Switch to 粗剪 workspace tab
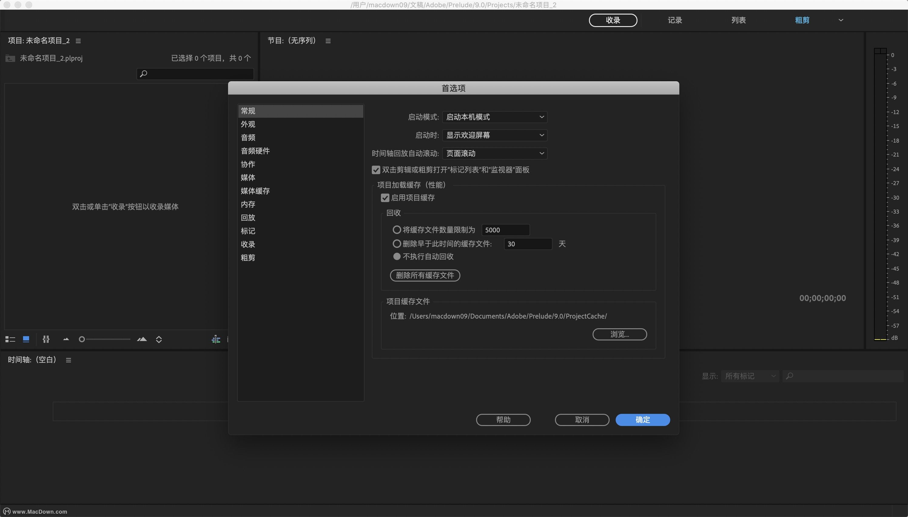 802,20
